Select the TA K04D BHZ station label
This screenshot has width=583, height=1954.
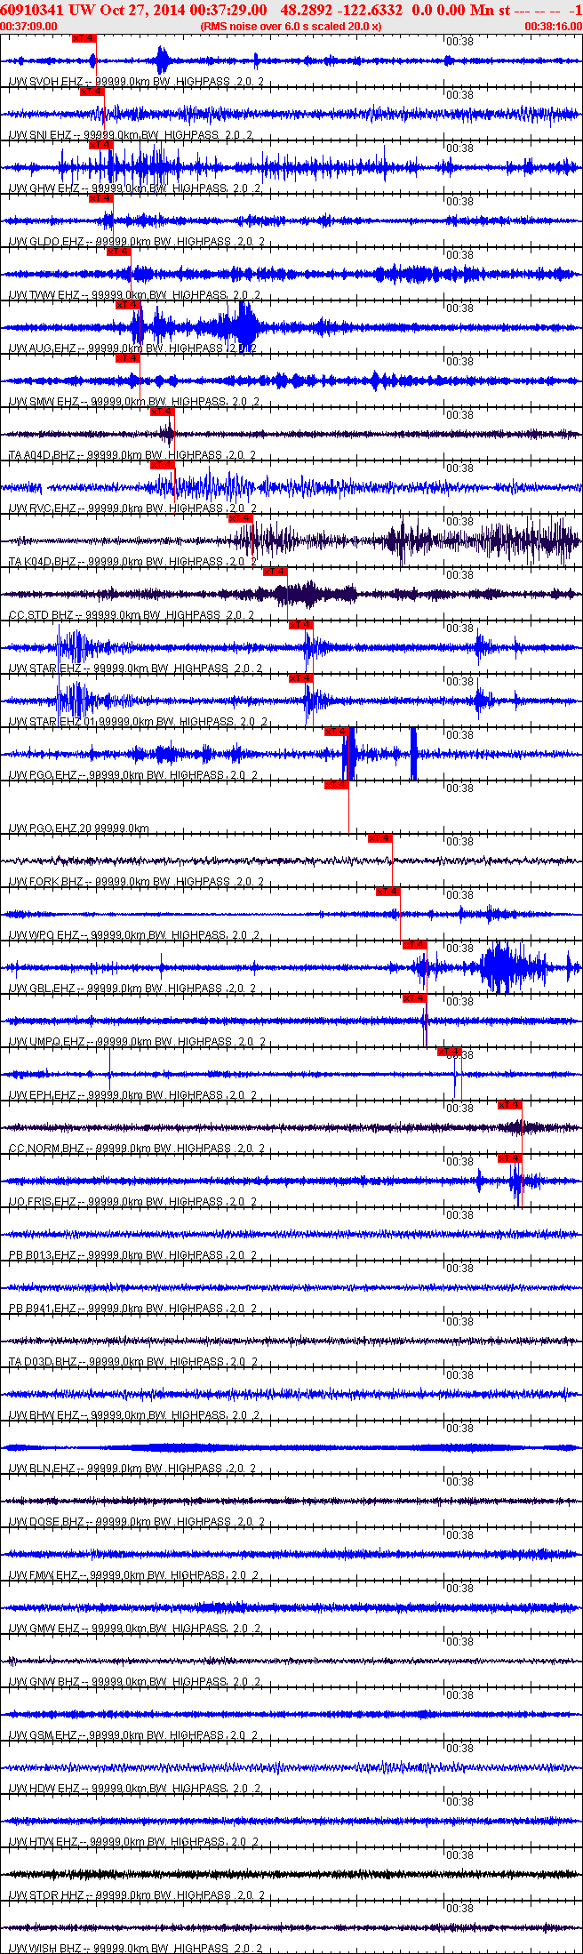(x=132, y=562)
